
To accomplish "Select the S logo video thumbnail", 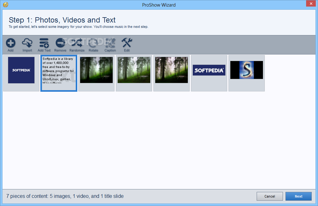I will click(247, 73).
